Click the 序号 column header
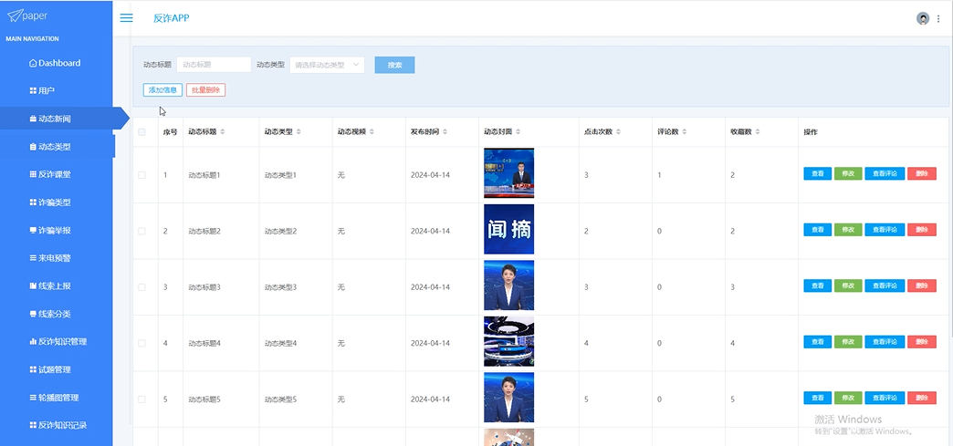 point(170,132)
